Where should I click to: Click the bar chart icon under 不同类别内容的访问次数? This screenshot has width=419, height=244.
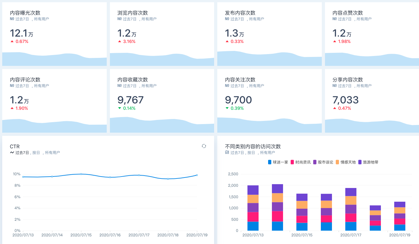(227, 153)
